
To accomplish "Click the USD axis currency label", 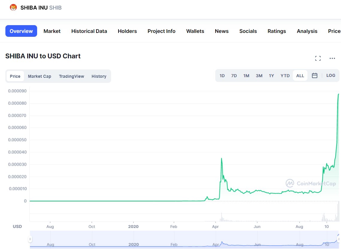I will (17, 226).
